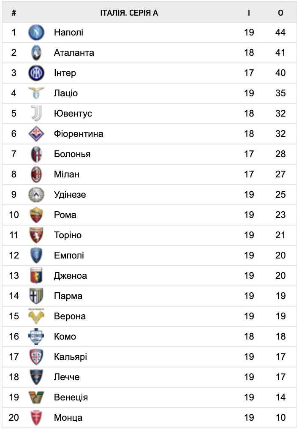Click the І games-played column header

click(249, 13)
